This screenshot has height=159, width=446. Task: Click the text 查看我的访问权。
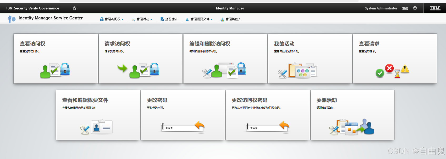tap(30, 51)
